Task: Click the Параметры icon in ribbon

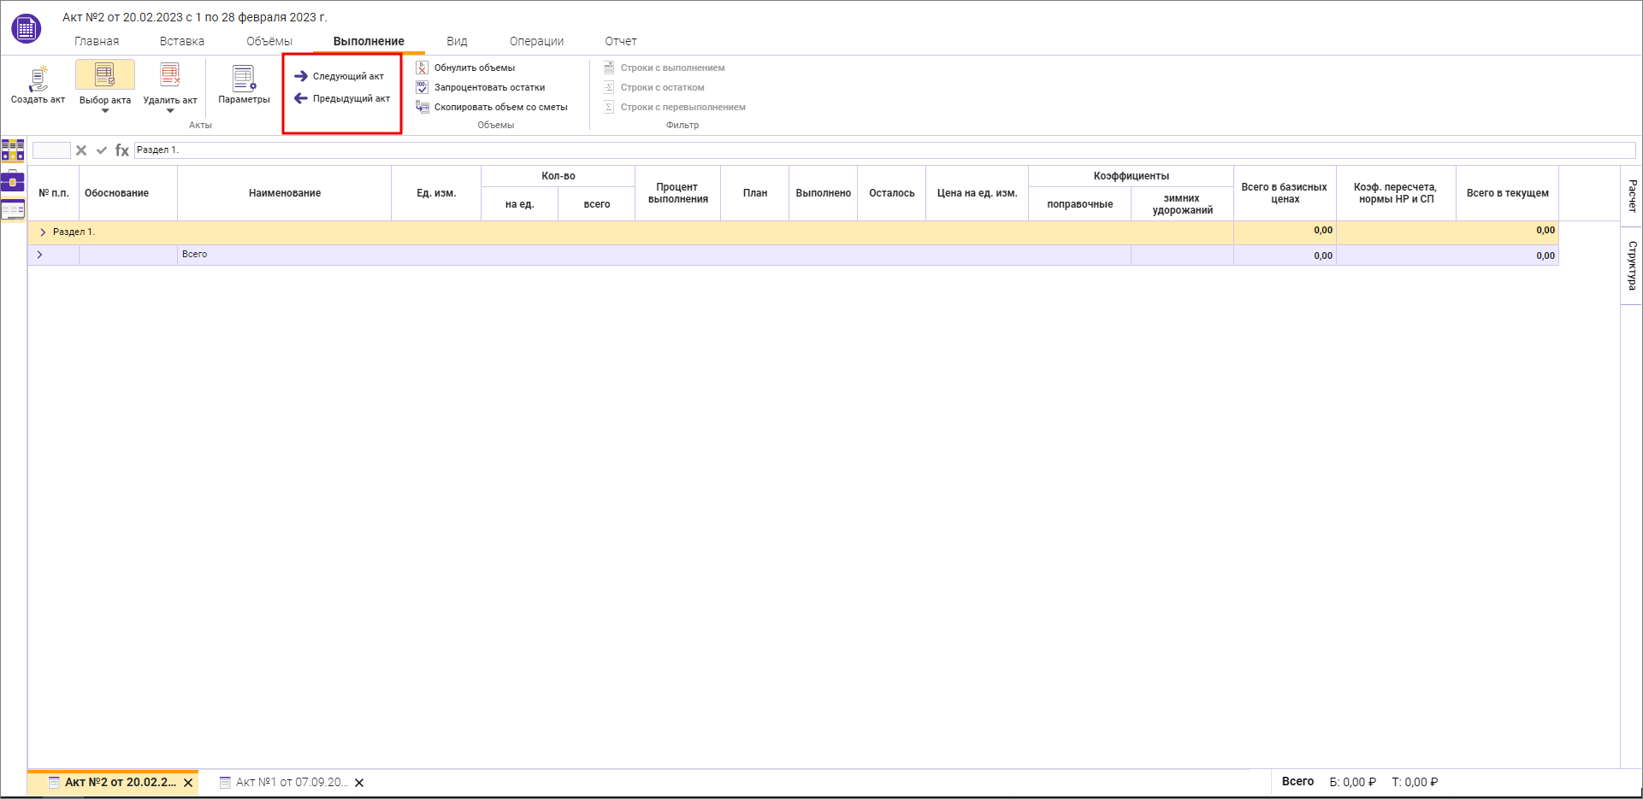Action: 244,79
